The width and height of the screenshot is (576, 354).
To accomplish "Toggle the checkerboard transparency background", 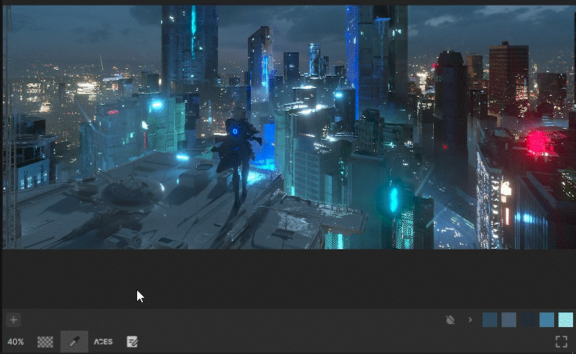I will click(x=45, y=342).
